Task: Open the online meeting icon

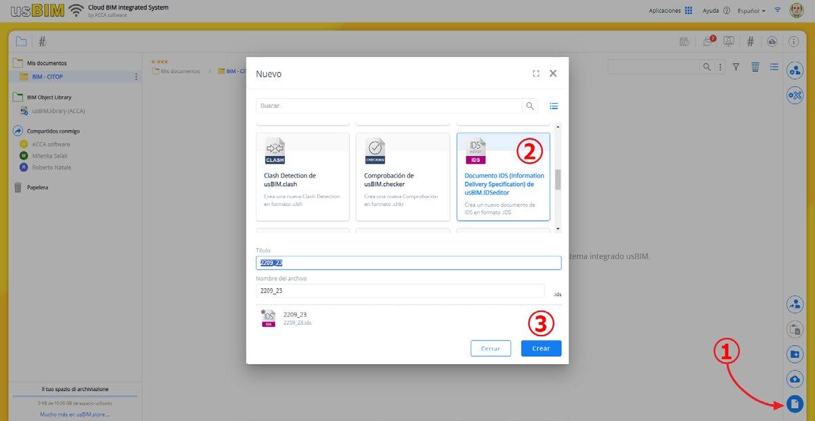Action: tap(729, 41)
